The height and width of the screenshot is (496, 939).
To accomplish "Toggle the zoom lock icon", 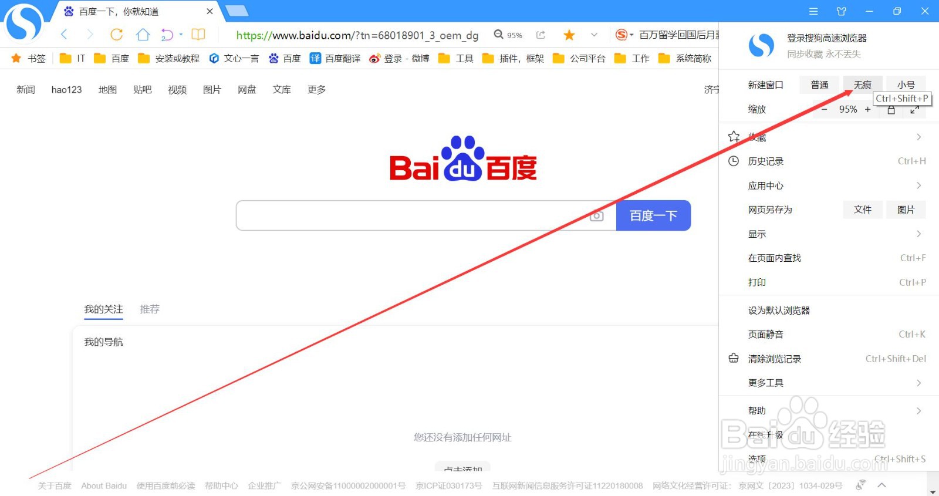I will click(891, 110).
